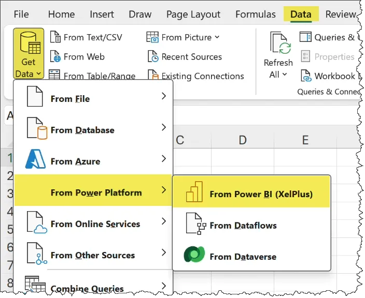Image resolution: width=365 pixels, height=298 pixels.
Task: Click the From Azure logo icon
Action: 35,161
